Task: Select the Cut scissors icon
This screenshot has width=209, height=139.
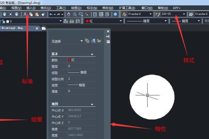Action: pos(25,14)
